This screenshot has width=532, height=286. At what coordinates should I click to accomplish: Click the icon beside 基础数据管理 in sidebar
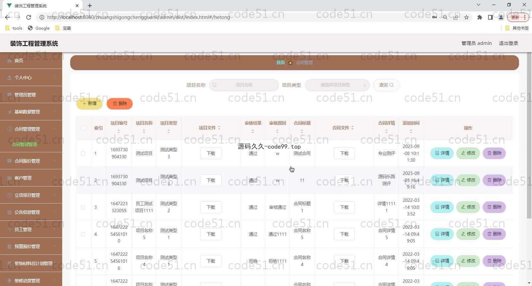[x=9, y=112]
